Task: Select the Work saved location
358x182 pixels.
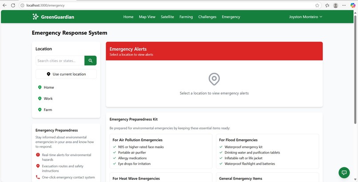Action: (x=66, y=99)
